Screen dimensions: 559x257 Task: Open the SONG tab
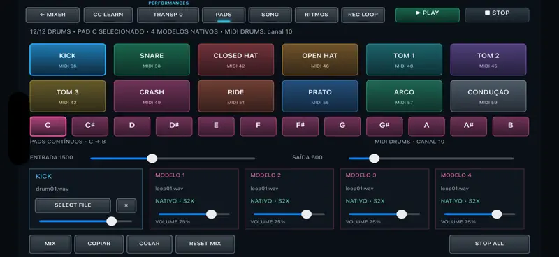click(270, 15)
